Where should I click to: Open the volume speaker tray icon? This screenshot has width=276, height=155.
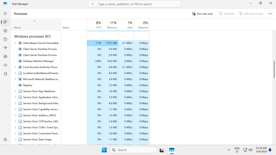tap(251, 150)
